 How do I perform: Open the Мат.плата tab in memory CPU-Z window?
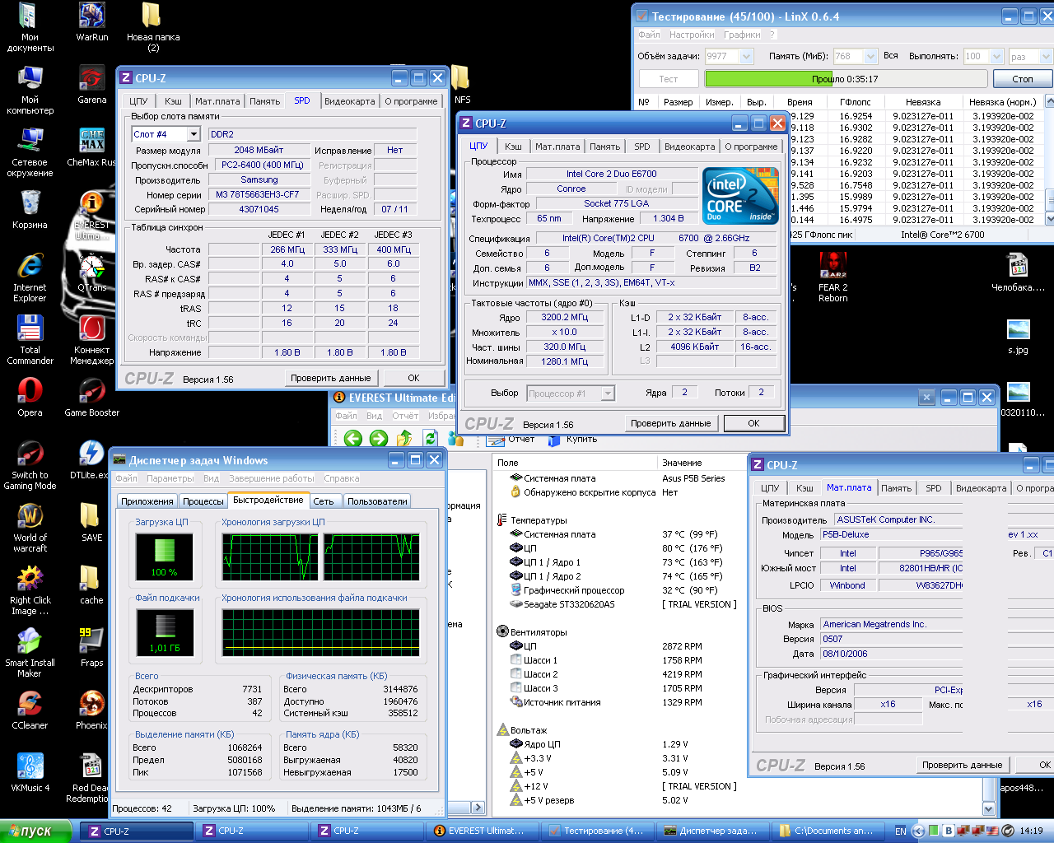point(217,101)
